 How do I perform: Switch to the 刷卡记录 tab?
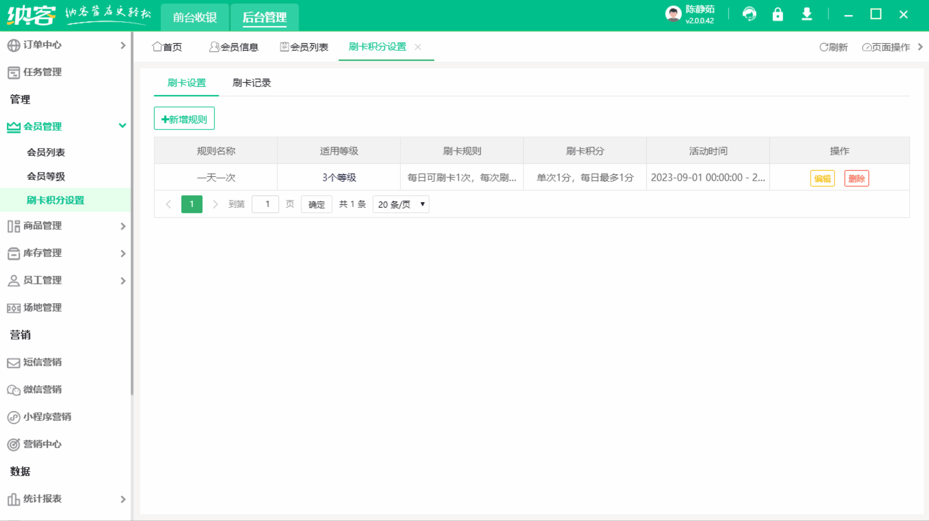tap(252, 83)
